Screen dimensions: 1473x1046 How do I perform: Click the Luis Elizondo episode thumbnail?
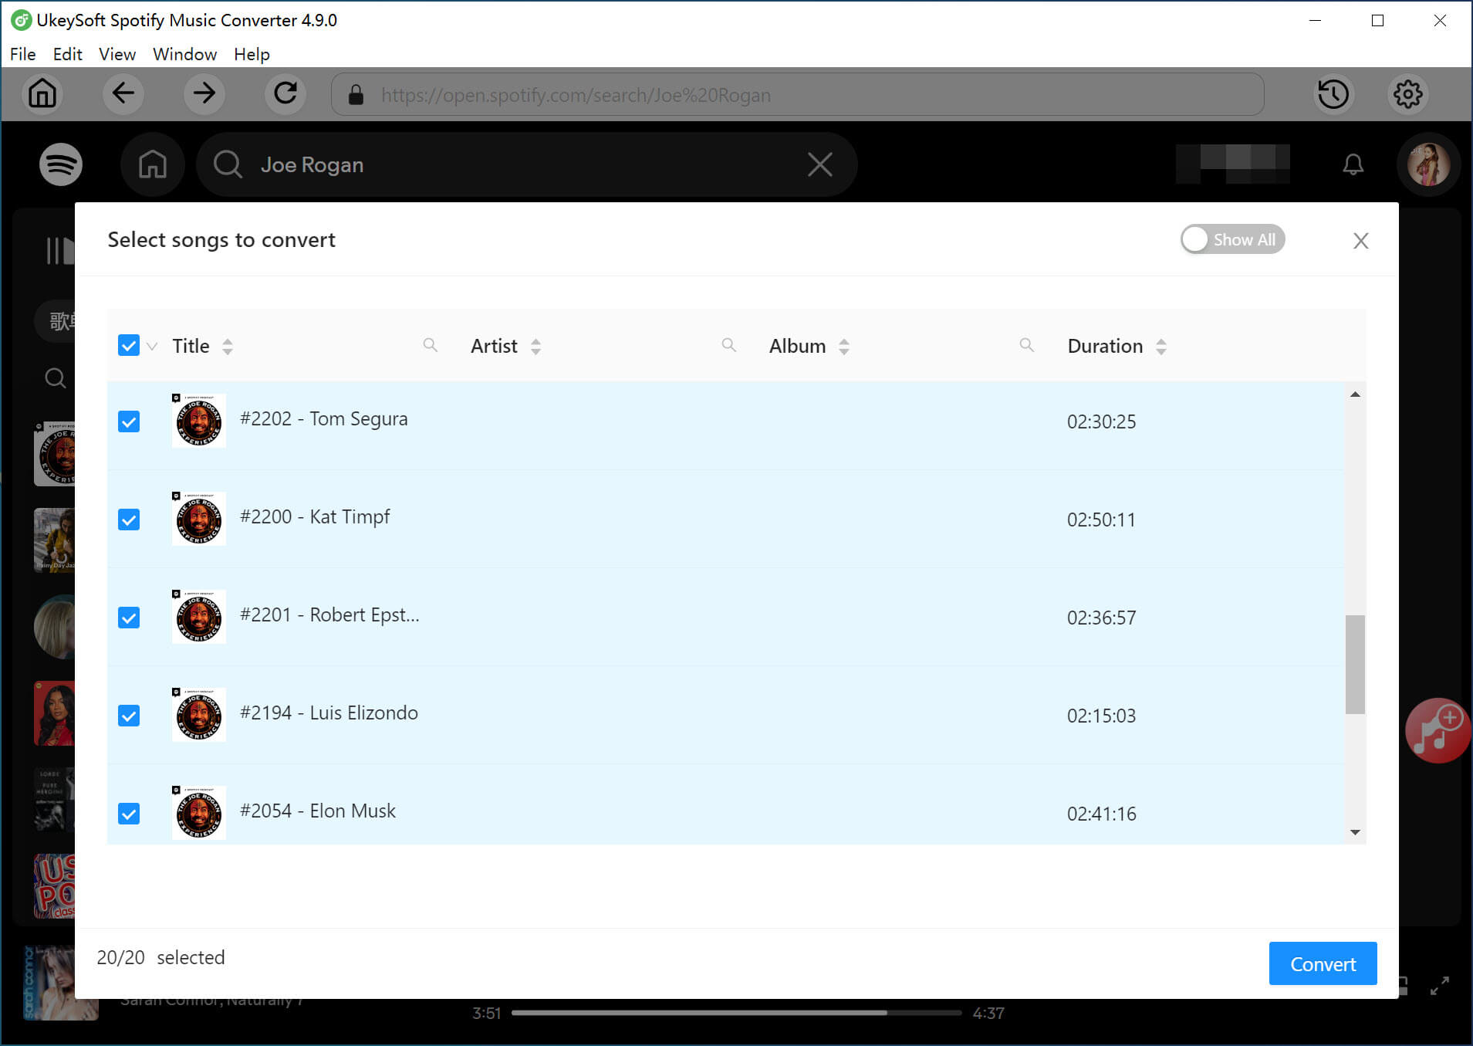[x=199, y=715]
